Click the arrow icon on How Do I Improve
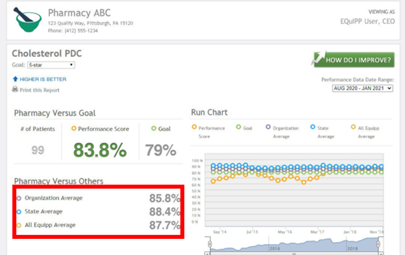405x255 pixels. [318, 58]
